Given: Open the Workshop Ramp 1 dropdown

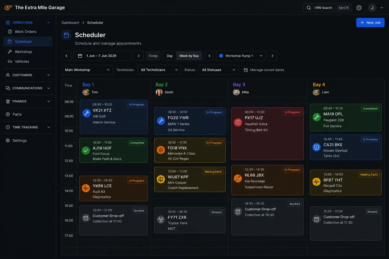Looking at the screenshot, I should (x=241, y=56).
